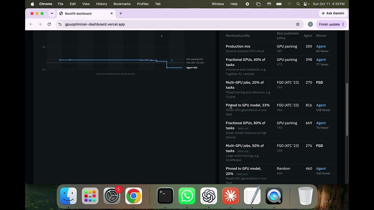Open Trash in the dock
The image size is (374, 210).
pos(306,196)
